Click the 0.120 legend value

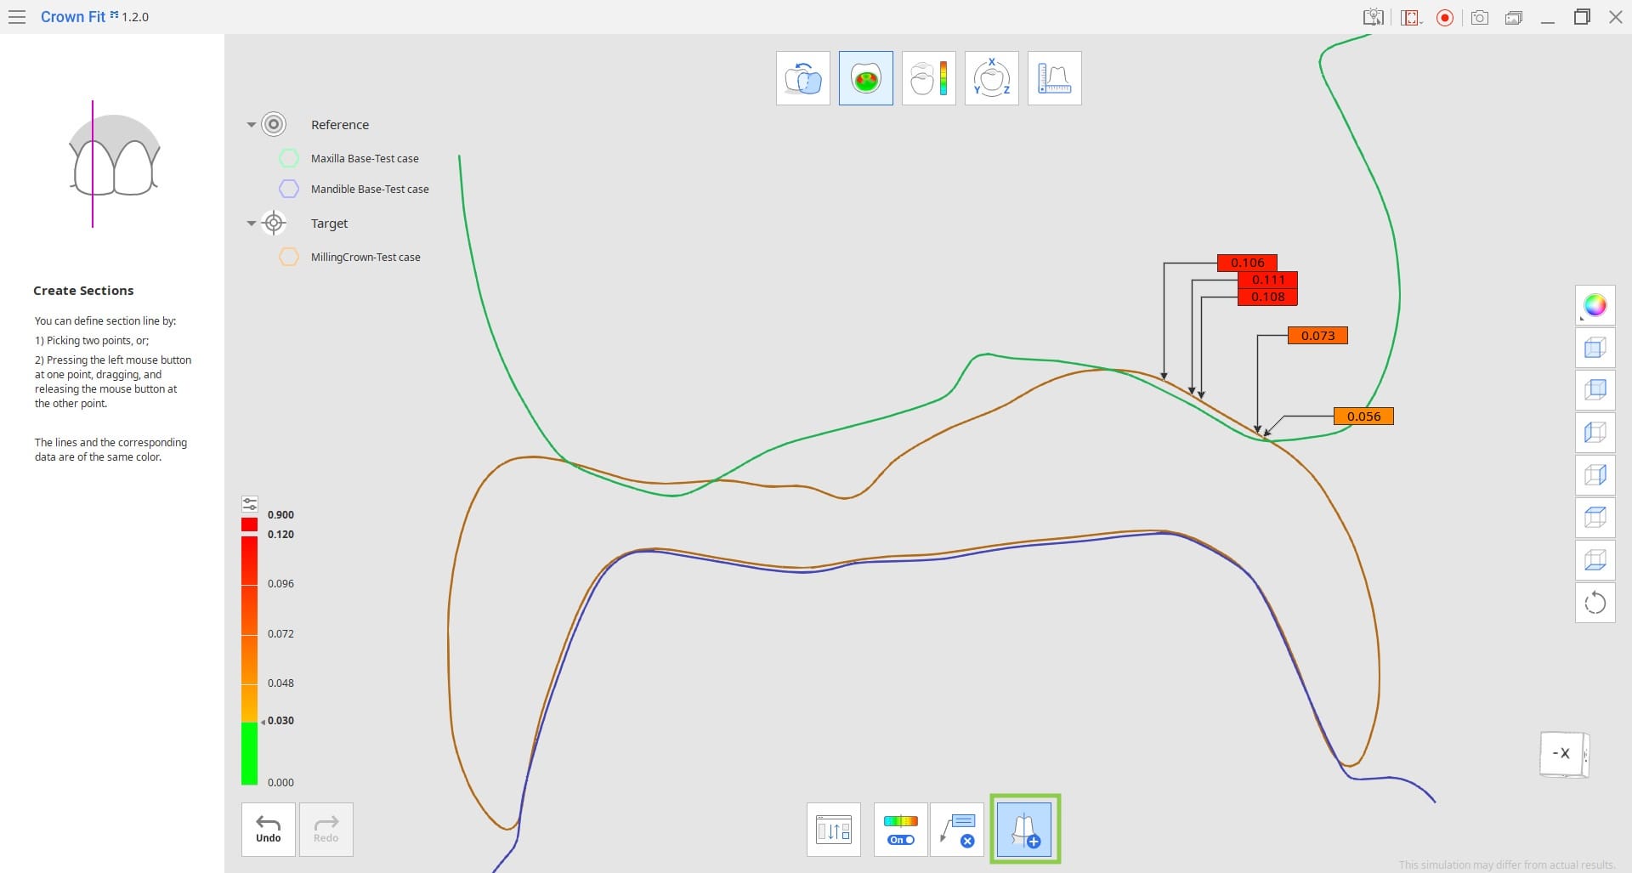[280, 535]
